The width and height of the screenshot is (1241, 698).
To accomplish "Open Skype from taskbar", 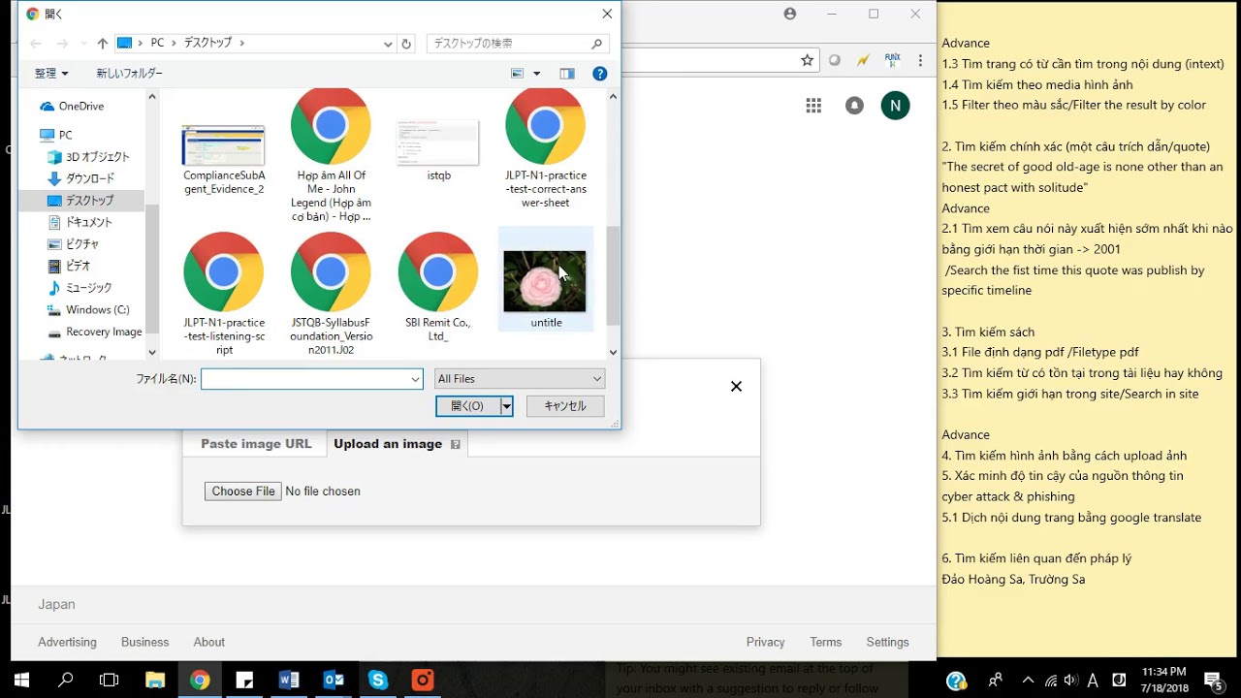I will point(378,680).
